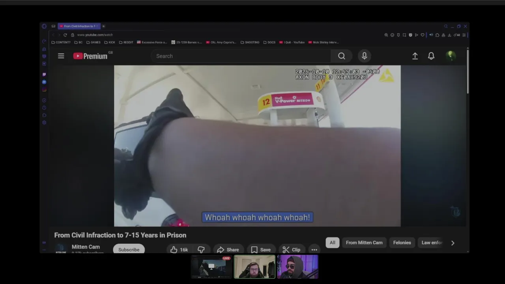The width and height of the screenshot is (505, 284).
Task: Open the Opera main menu logo
Action: 44,26
